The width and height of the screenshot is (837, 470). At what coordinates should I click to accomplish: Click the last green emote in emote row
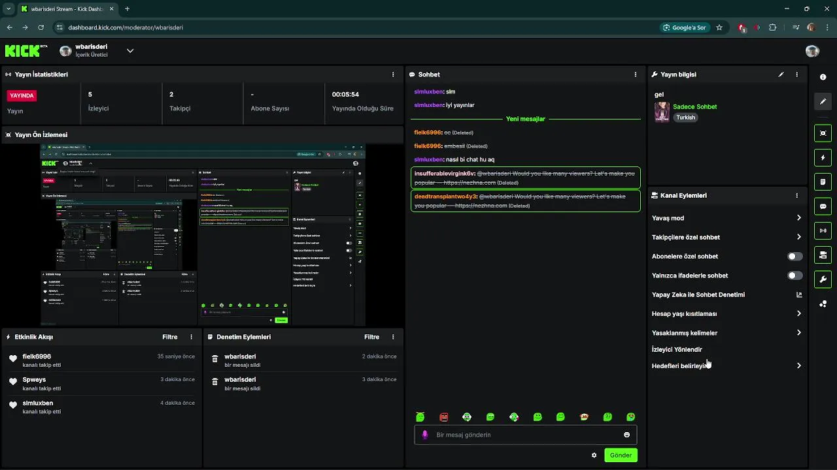click(x=630, y=416)
